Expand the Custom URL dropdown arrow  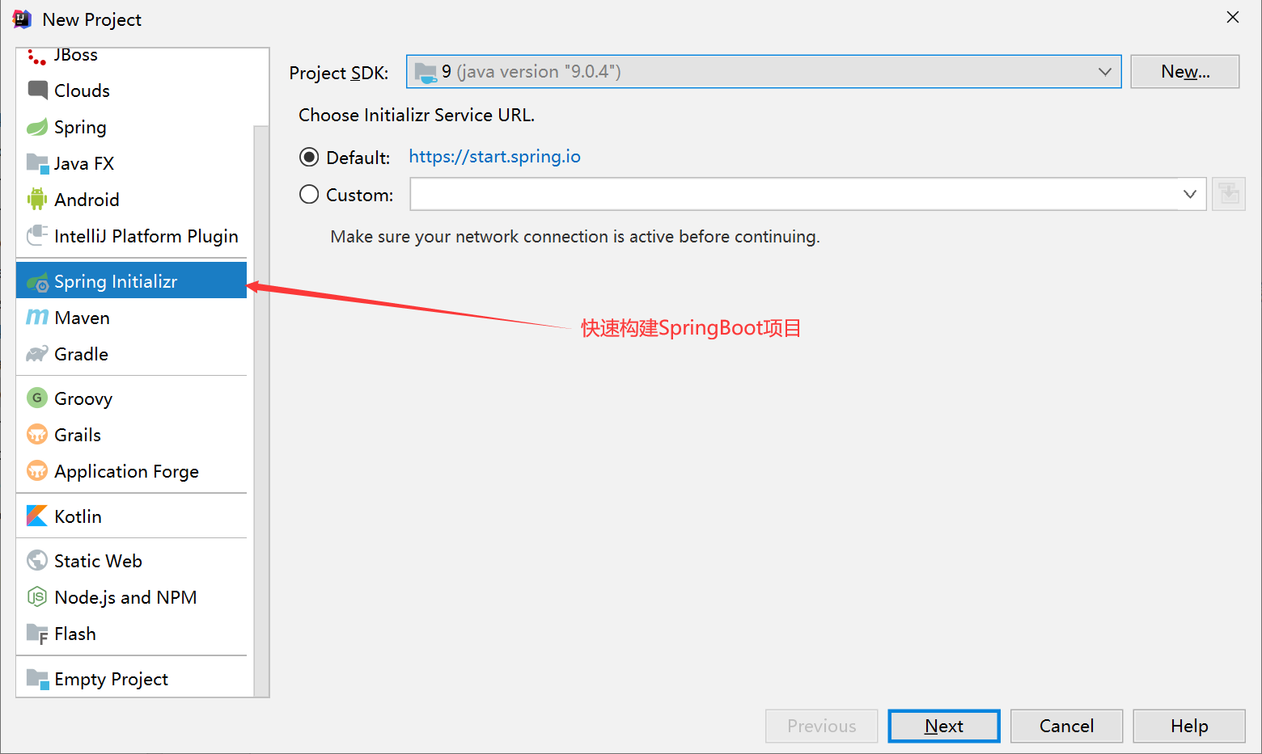(x=1189, y=194)
